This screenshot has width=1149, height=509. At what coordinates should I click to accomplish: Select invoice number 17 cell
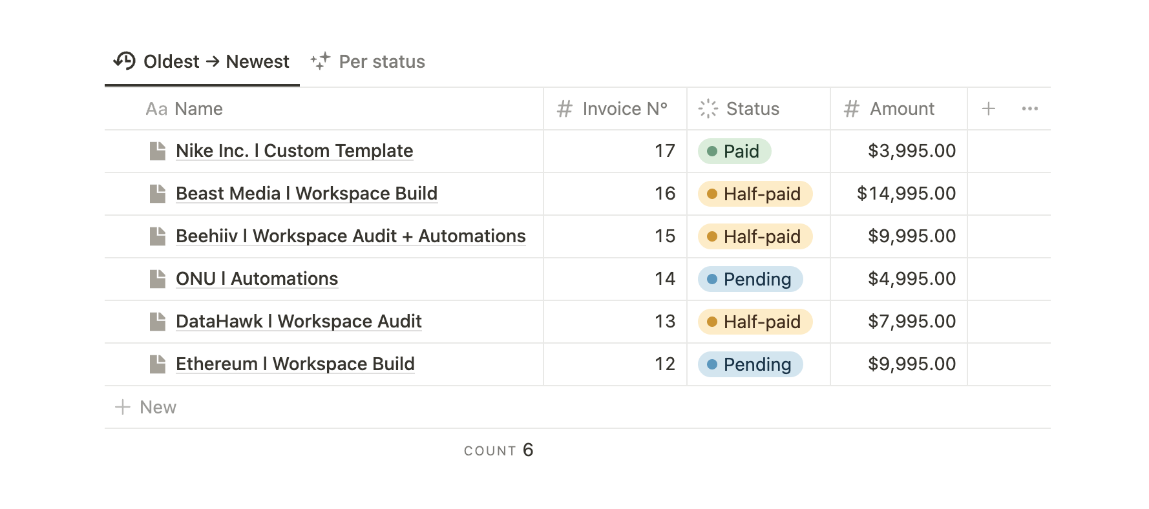point(615,151)
